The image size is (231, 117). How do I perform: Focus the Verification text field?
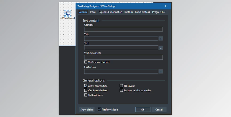pos(124,57)
